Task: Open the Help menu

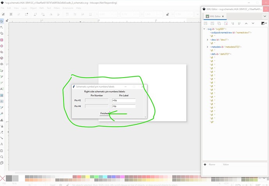Action: pyautogui.click(x=78, y=8)
